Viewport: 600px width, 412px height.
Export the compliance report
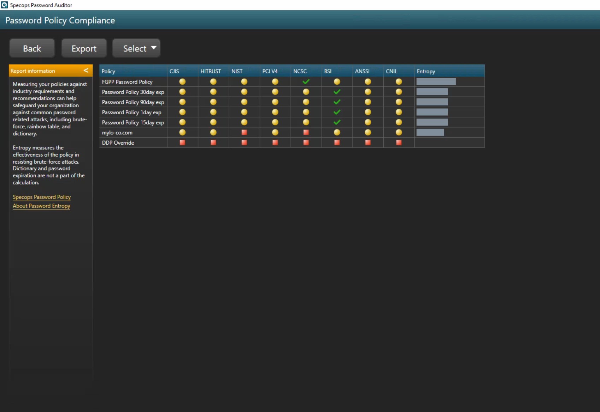click(x=84, y=48)
